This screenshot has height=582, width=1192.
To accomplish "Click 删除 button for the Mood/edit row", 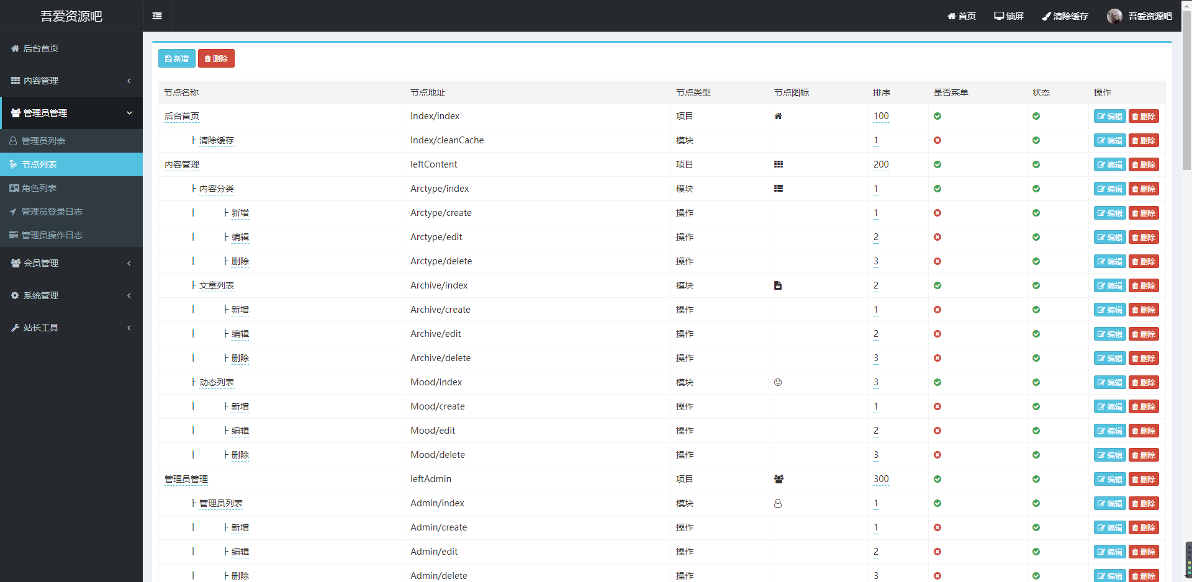I will [1144, 431].
